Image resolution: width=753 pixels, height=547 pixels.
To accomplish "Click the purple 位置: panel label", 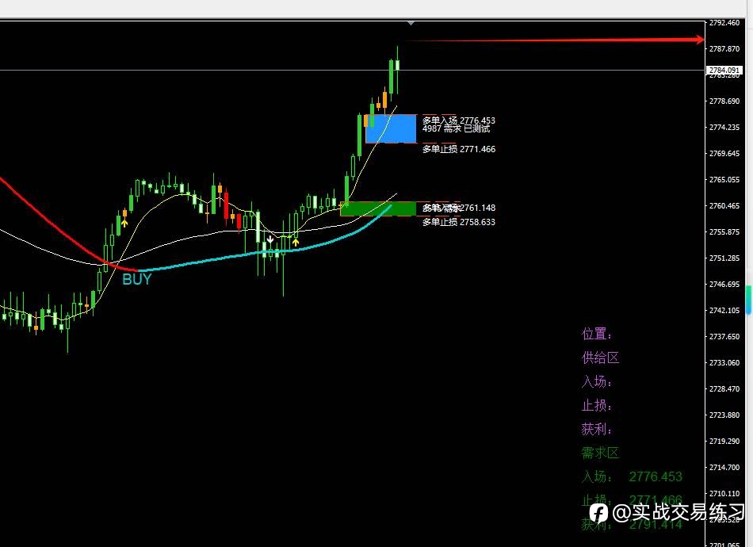I will (x=597, y=334).
